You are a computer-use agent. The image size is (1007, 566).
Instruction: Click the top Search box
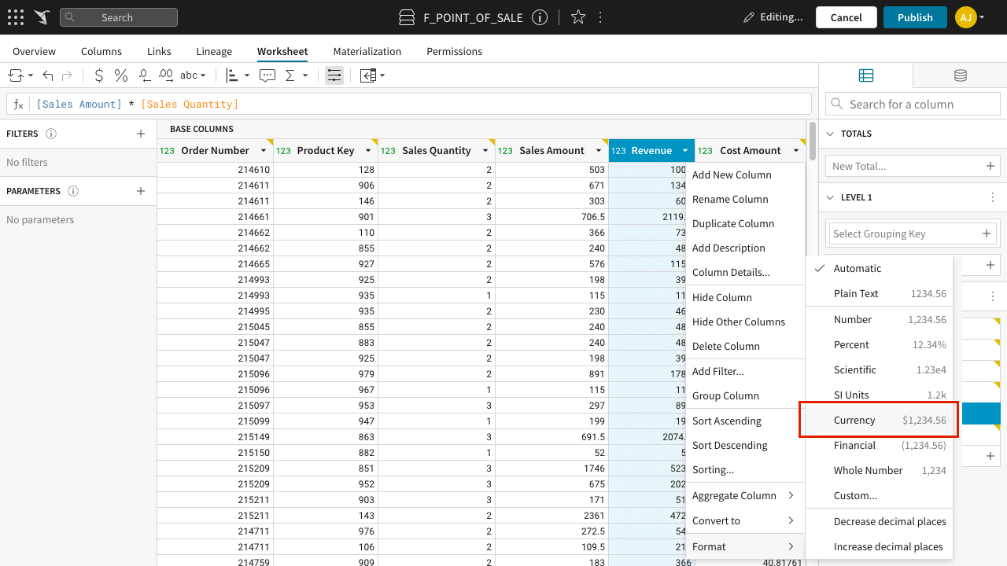[119, 17]
